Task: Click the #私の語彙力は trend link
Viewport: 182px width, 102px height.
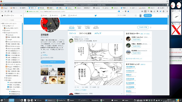Action: pos(131,67)
